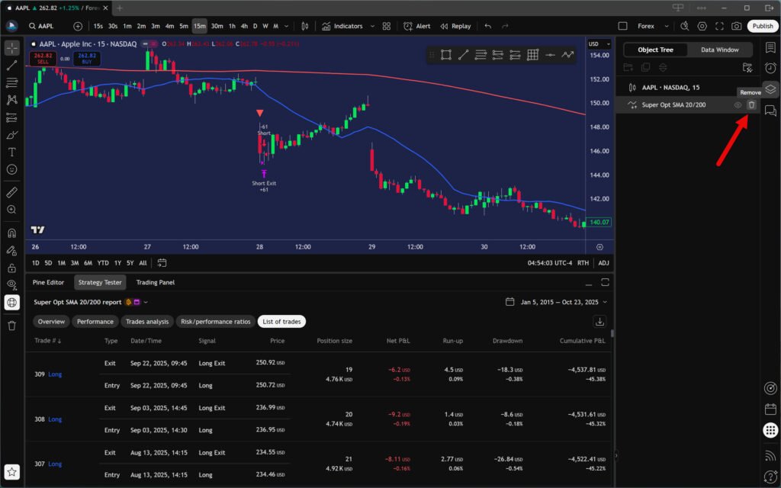Screen dimensions: 781x488
Task: Open the Indicators menu
Action: pos(342,26)
